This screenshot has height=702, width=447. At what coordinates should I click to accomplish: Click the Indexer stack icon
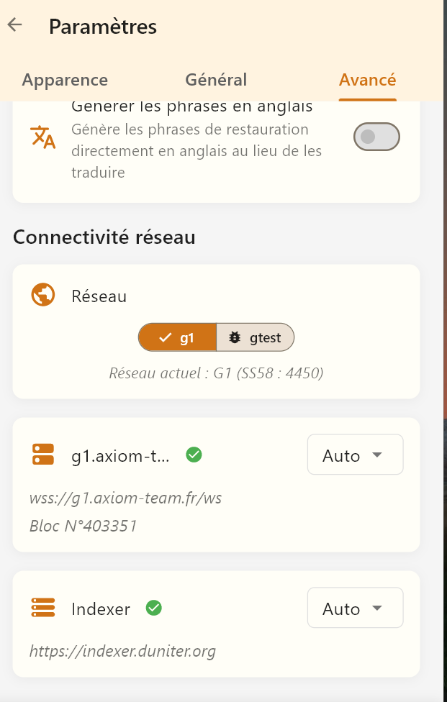tap(43, 608)
